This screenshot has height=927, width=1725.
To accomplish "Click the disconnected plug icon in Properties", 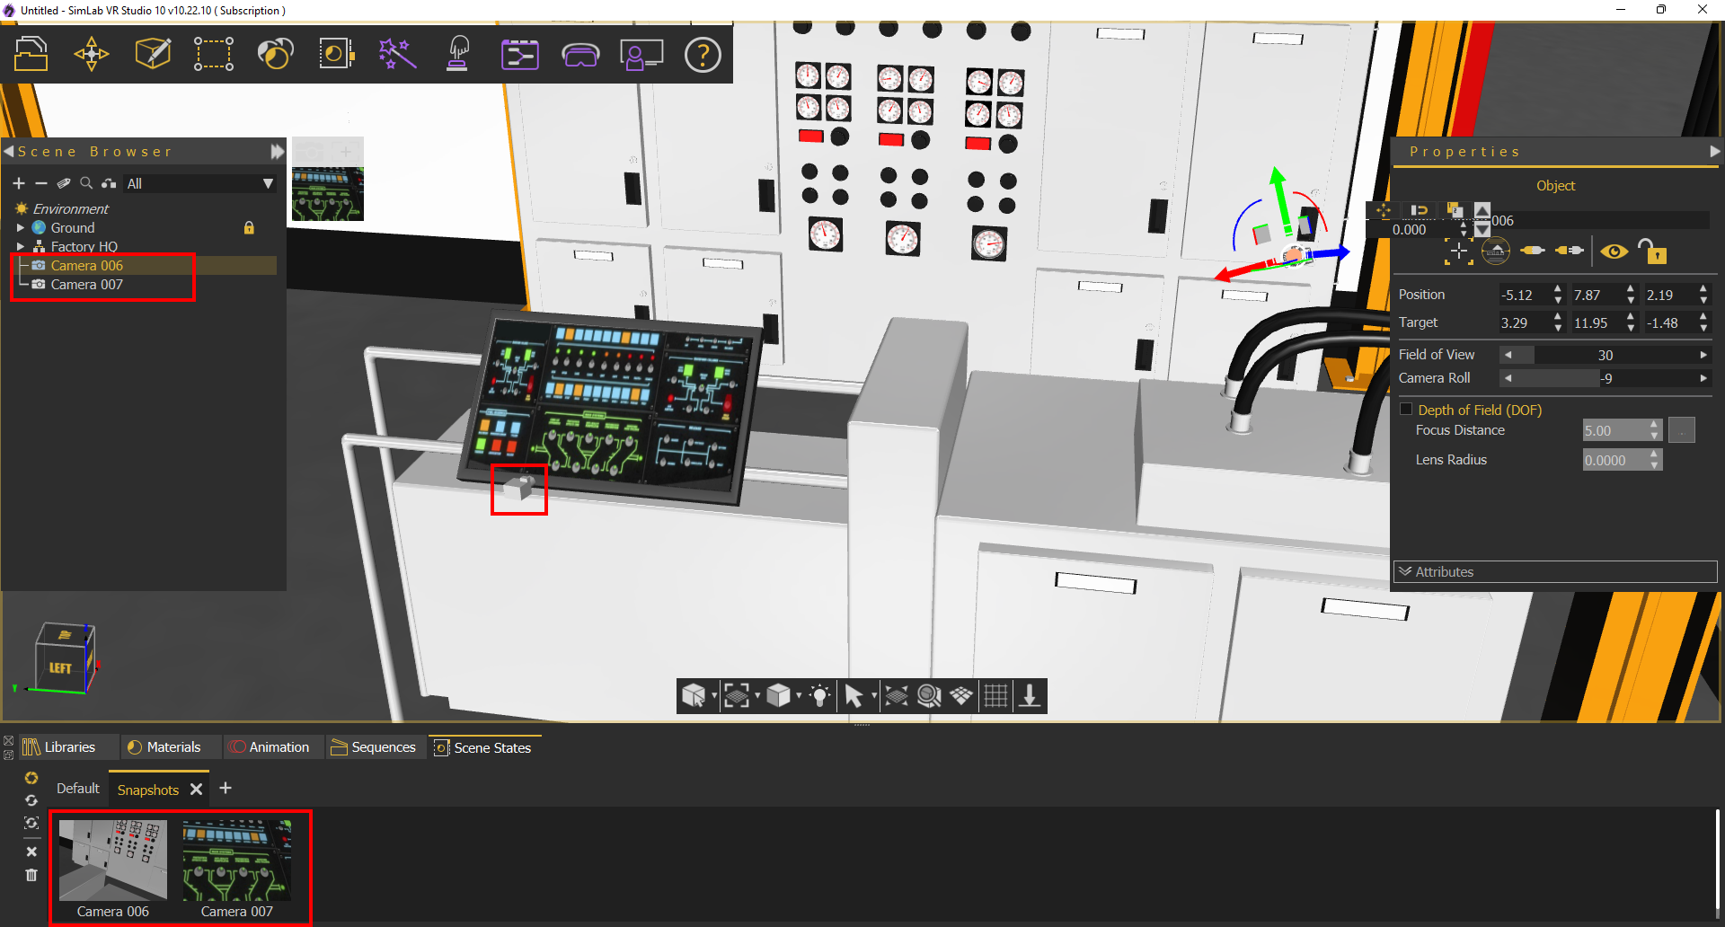I will click(1570, 251).
